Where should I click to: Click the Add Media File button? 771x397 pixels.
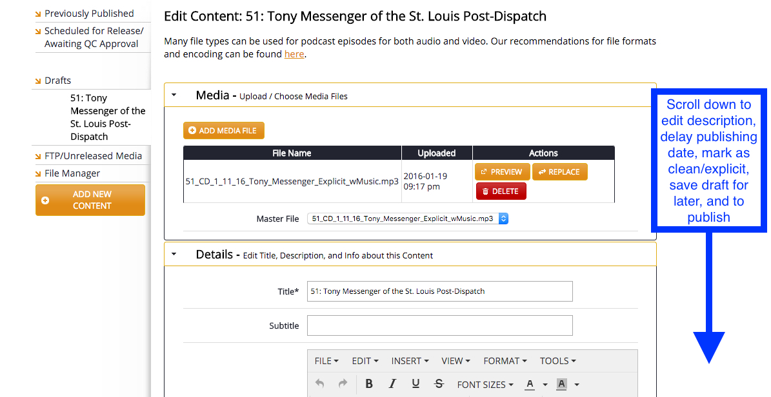pyautogui.click(x=223, y=130)
